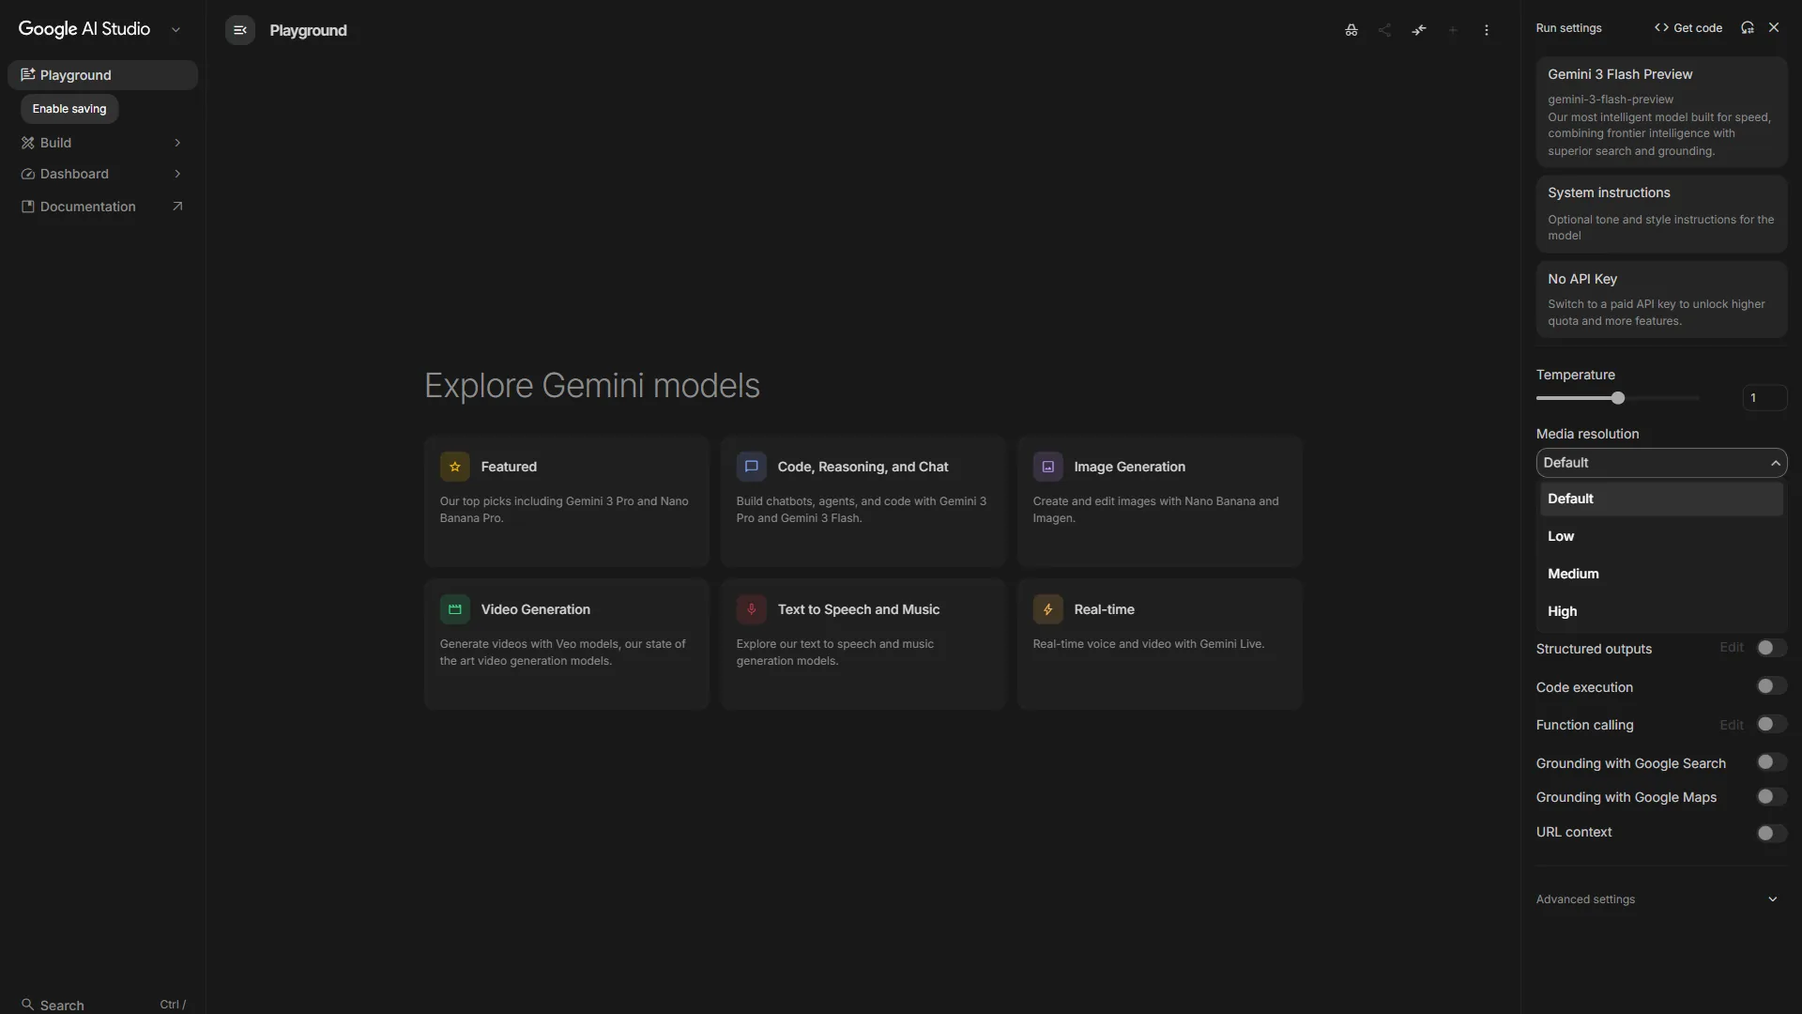Enable Grounding with Google Maps
This screenshot has height=1014, width=1802.
1771,796
